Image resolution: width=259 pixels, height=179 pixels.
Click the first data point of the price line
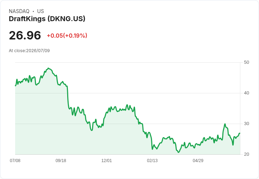pyautogui.click(x=15, y=86)
